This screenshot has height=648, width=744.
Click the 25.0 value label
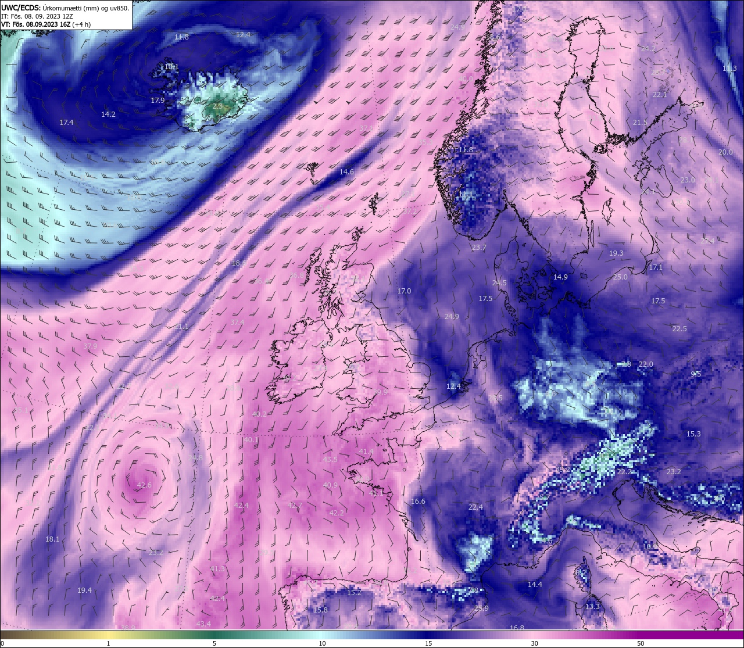620,277
